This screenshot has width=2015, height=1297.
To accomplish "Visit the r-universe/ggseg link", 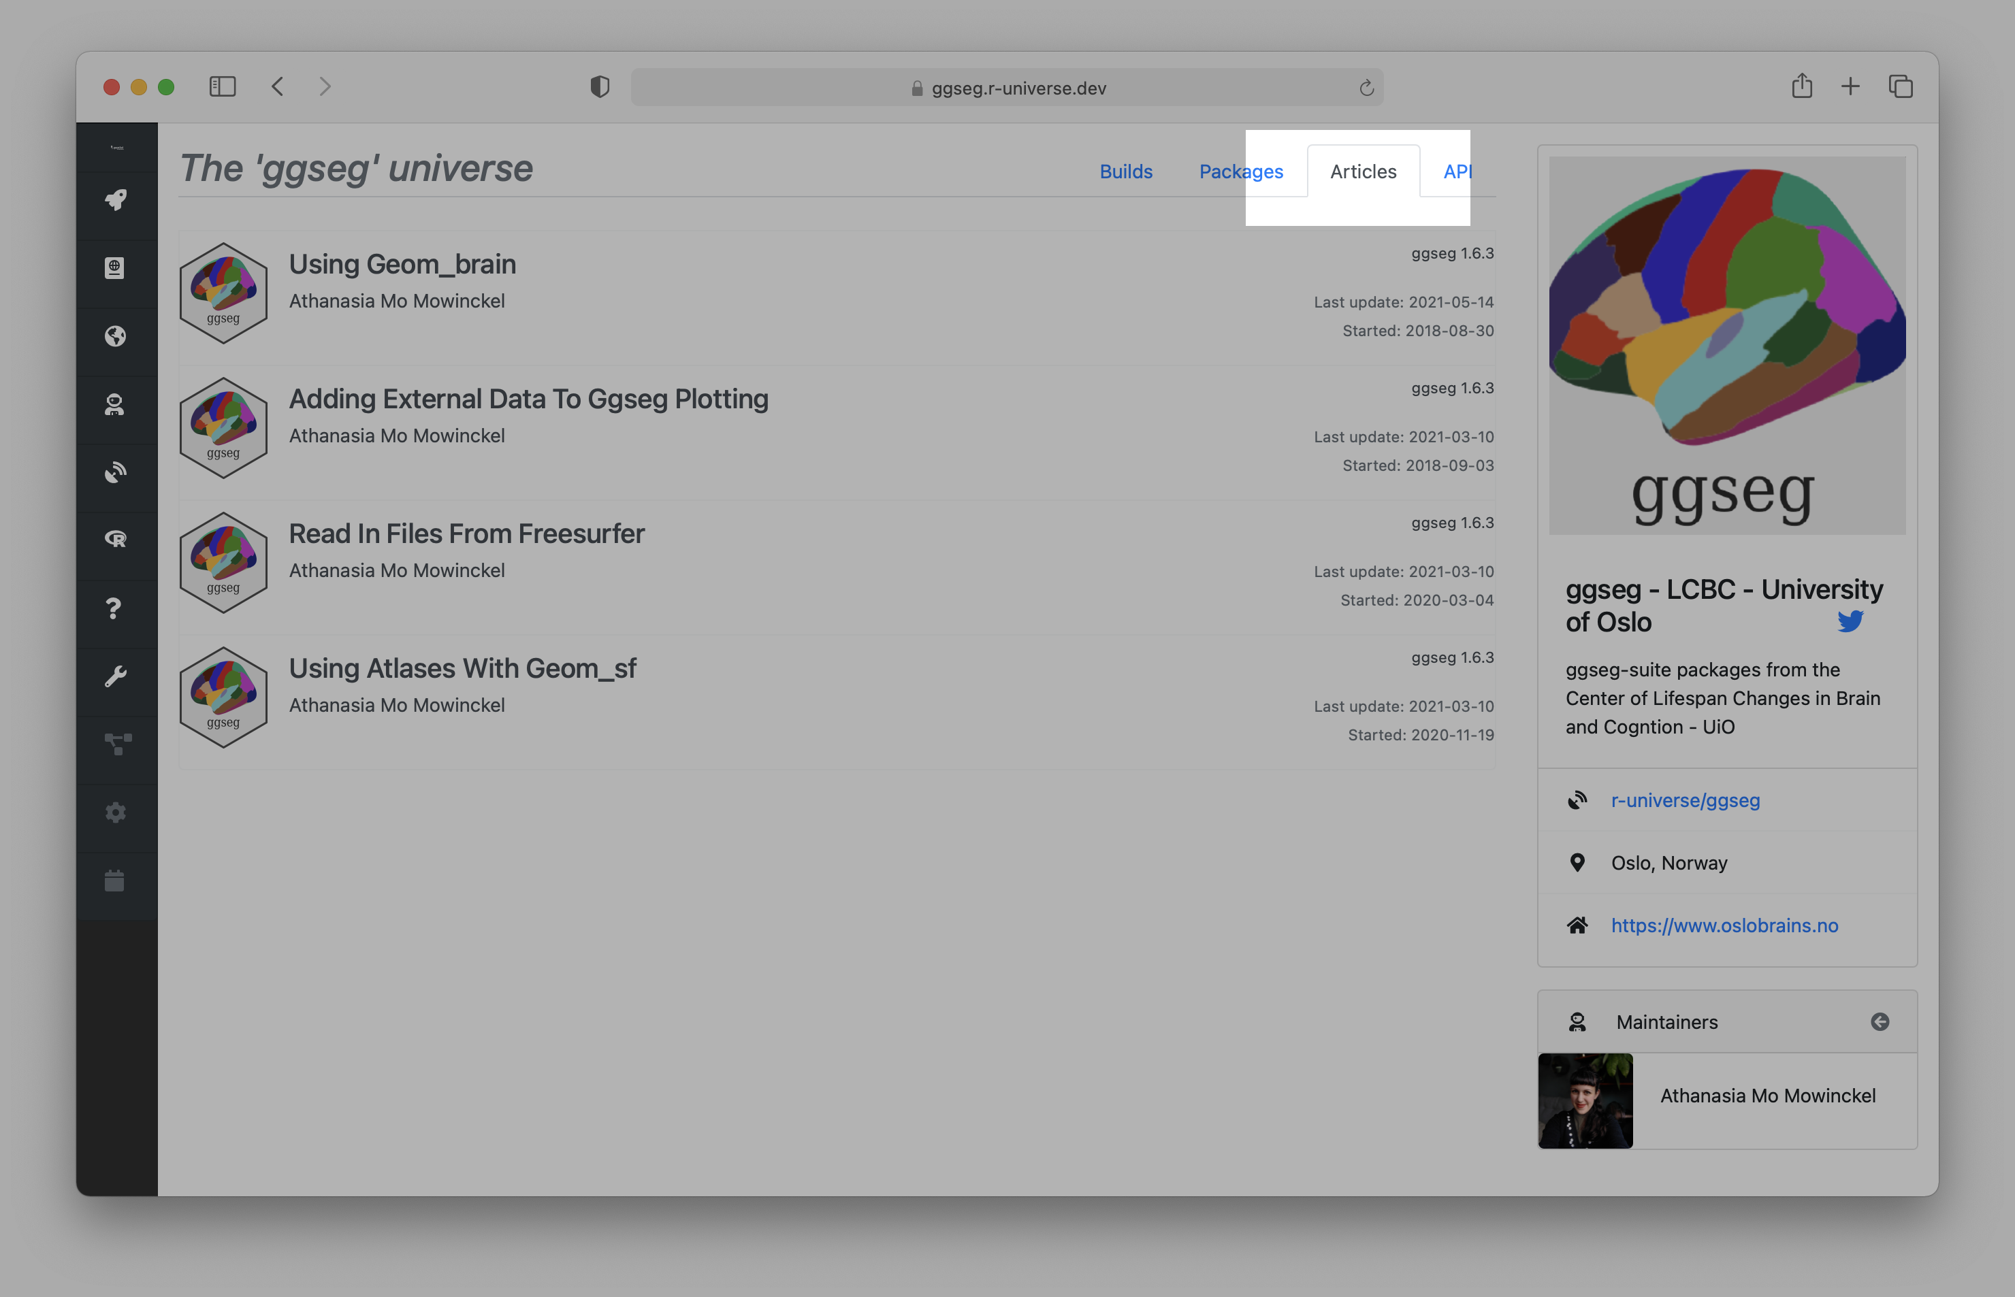I will (x=1685, y=801).
